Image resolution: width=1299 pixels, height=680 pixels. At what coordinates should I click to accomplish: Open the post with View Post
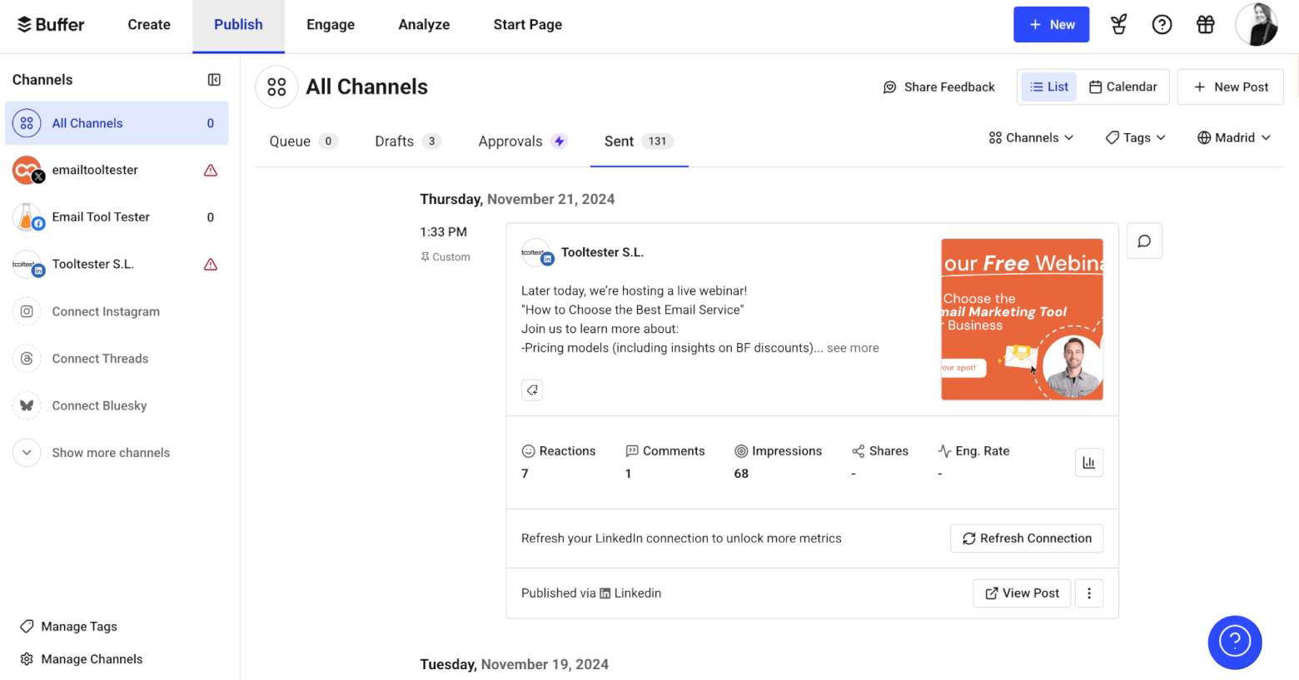point(1022,593)
